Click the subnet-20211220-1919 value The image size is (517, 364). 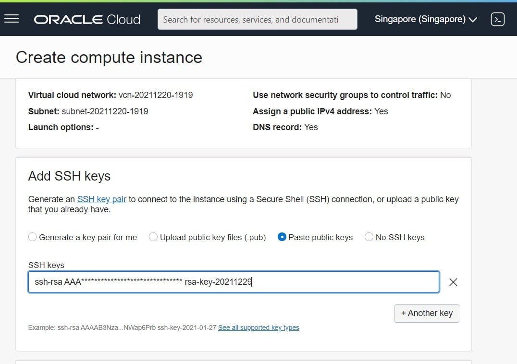[x=105, y=111]
